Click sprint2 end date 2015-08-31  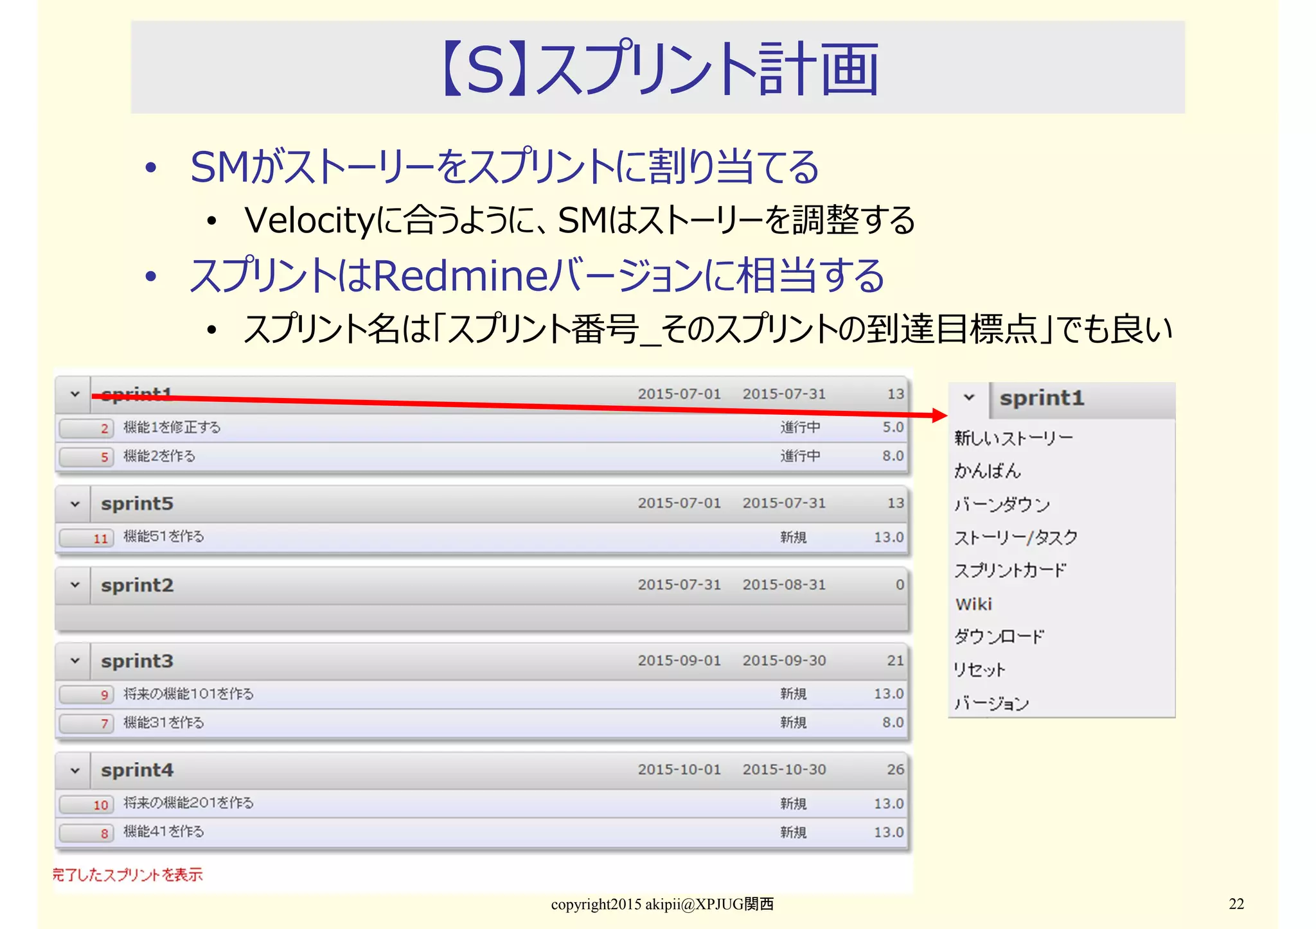(784, 585)
